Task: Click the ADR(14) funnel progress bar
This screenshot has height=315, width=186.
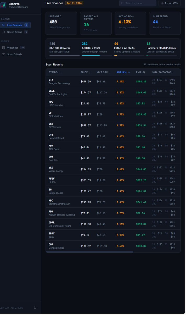Action: point(97,55)
